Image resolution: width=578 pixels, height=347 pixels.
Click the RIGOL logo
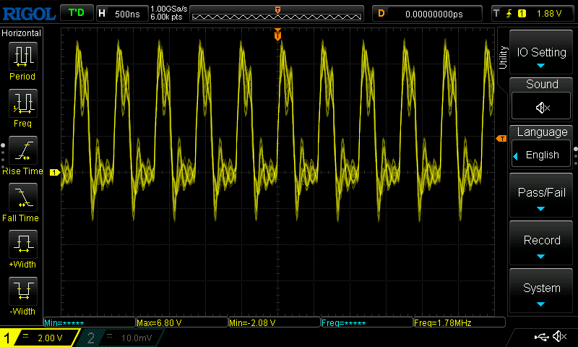[x=27, y=13]
